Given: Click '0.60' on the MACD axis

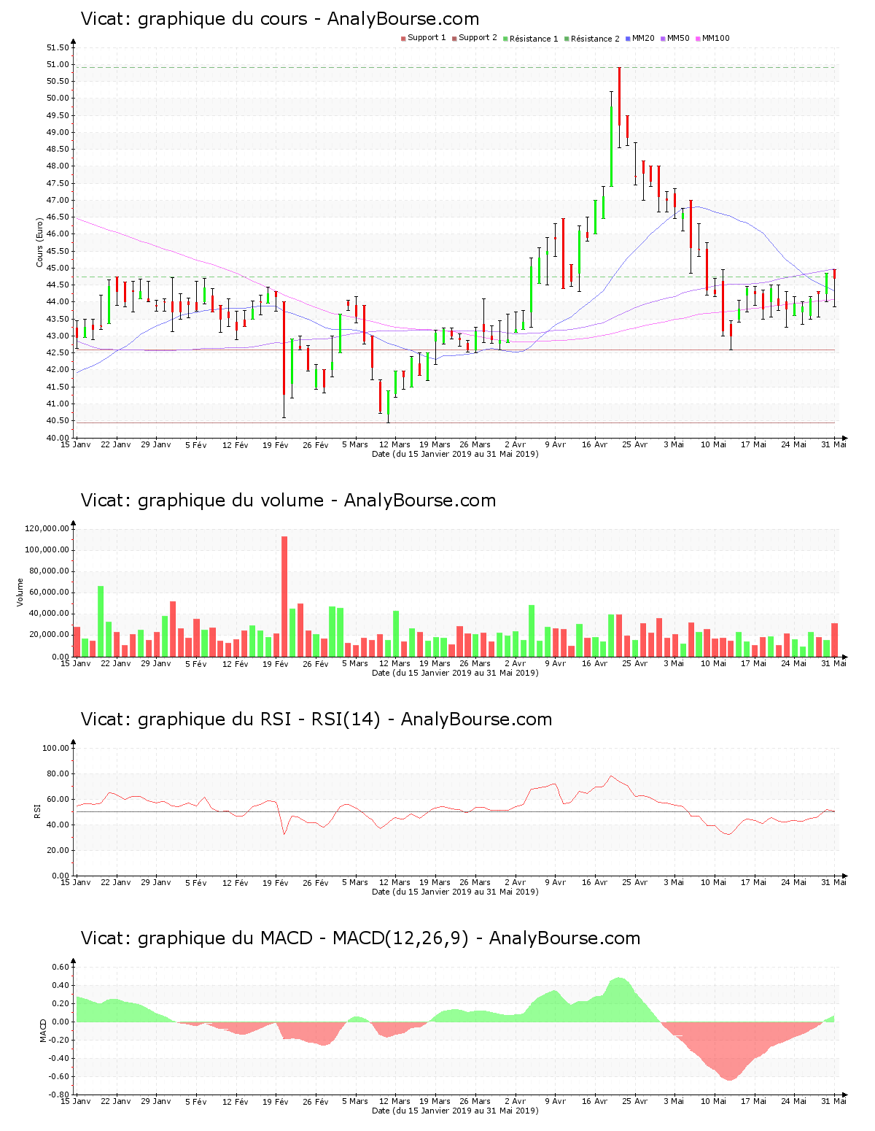Looking at the screenshot, I should pos(61,967).
